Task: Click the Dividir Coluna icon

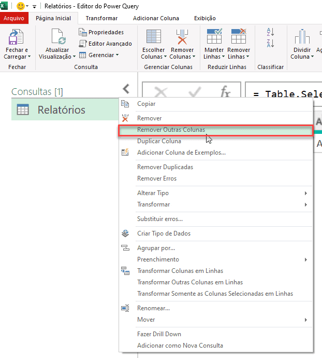Action: 302,36
